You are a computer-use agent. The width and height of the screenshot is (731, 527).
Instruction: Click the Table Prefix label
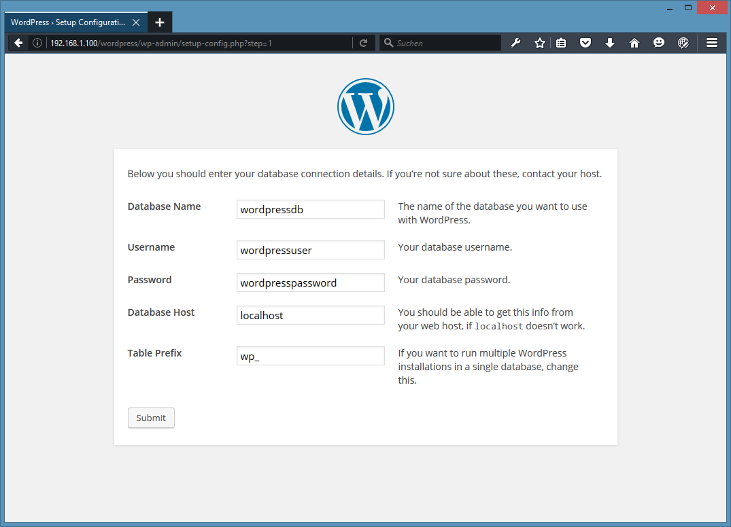click(154, 353)
